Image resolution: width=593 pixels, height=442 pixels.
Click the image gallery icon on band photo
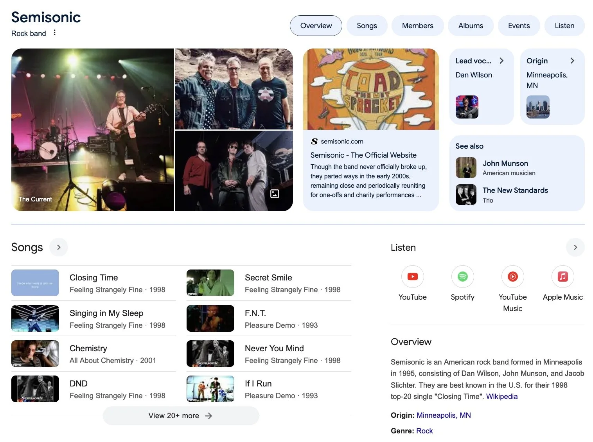275,194
